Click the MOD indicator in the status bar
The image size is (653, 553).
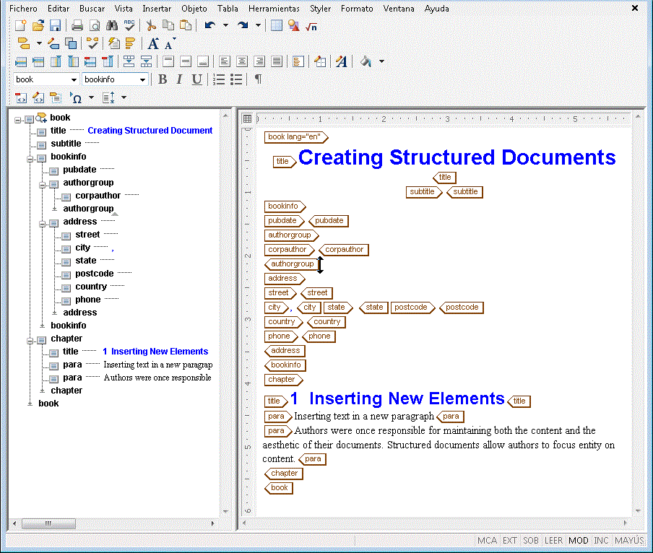[578, 541]
